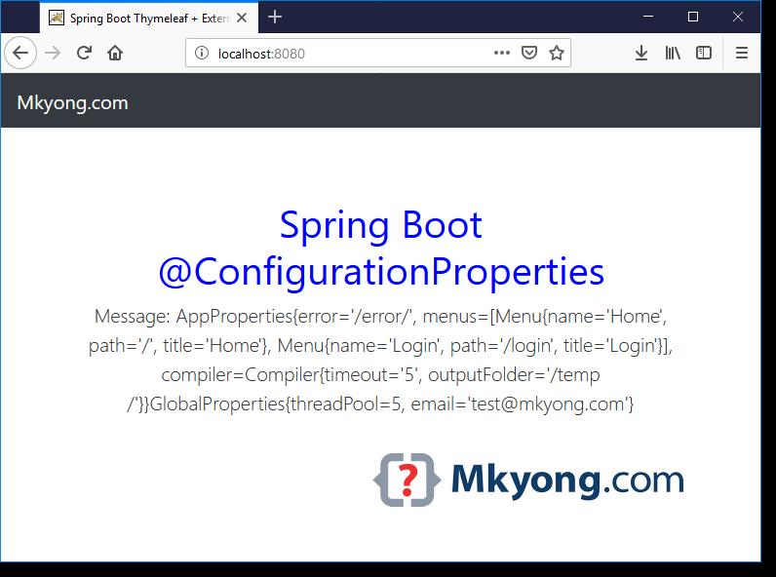Open a new tab with plus button
Screen dimensions: 776x577
point(275,17)
